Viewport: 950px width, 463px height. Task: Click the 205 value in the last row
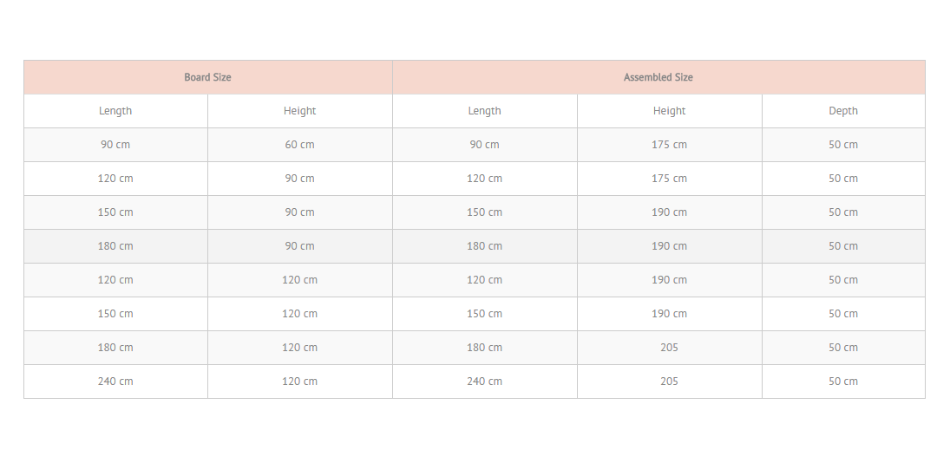click(x=670, y=381)
